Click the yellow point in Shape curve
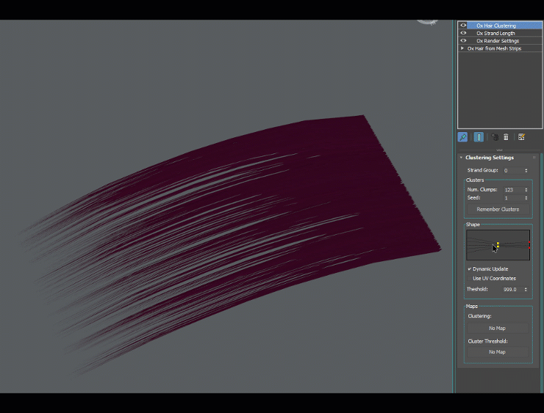The height and width of the screenshot is (413, 544). (x=498, y=244)
